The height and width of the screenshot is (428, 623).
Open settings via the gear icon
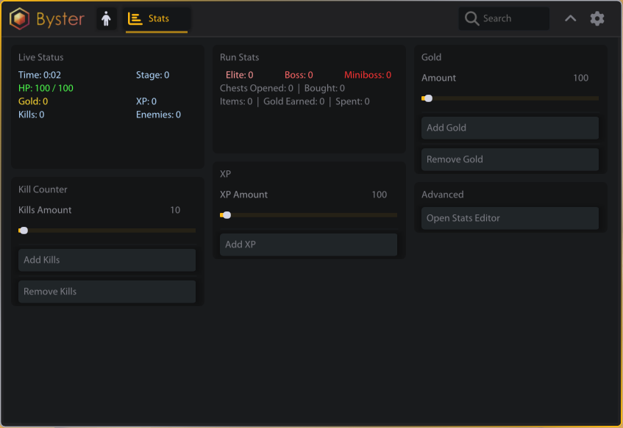click(x=597, y=18)
